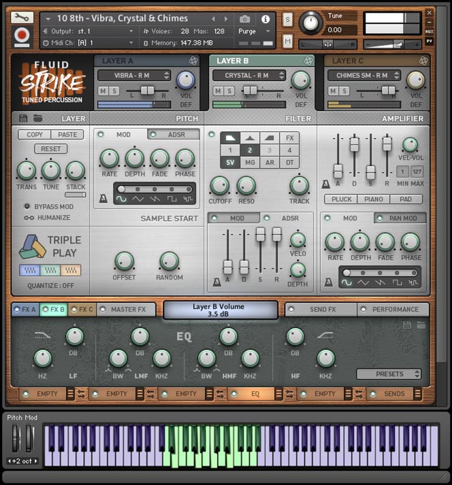The width and height of the screenshot is (452, 485).
Task: Open the PERFORMANCE tab
Action: (x=393, y=310)
